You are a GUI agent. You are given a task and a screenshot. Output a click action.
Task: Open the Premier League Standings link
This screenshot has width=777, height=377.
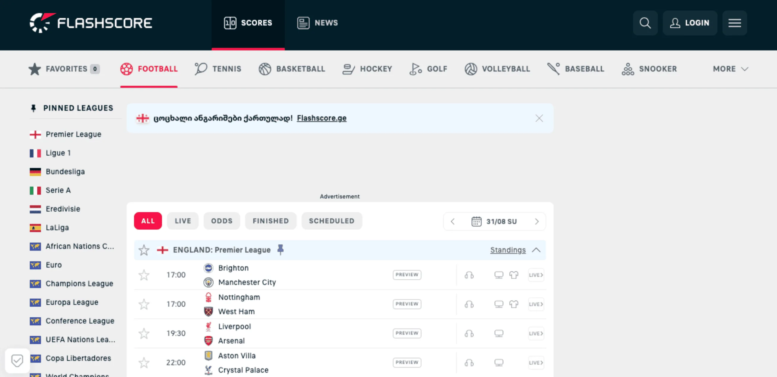(x=508, y=250)
